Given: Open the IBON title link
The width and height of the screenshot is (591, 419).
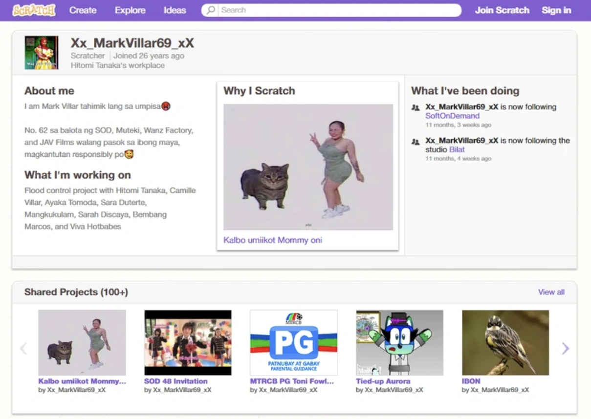Looking at the screenshot, I should (471, 381).
